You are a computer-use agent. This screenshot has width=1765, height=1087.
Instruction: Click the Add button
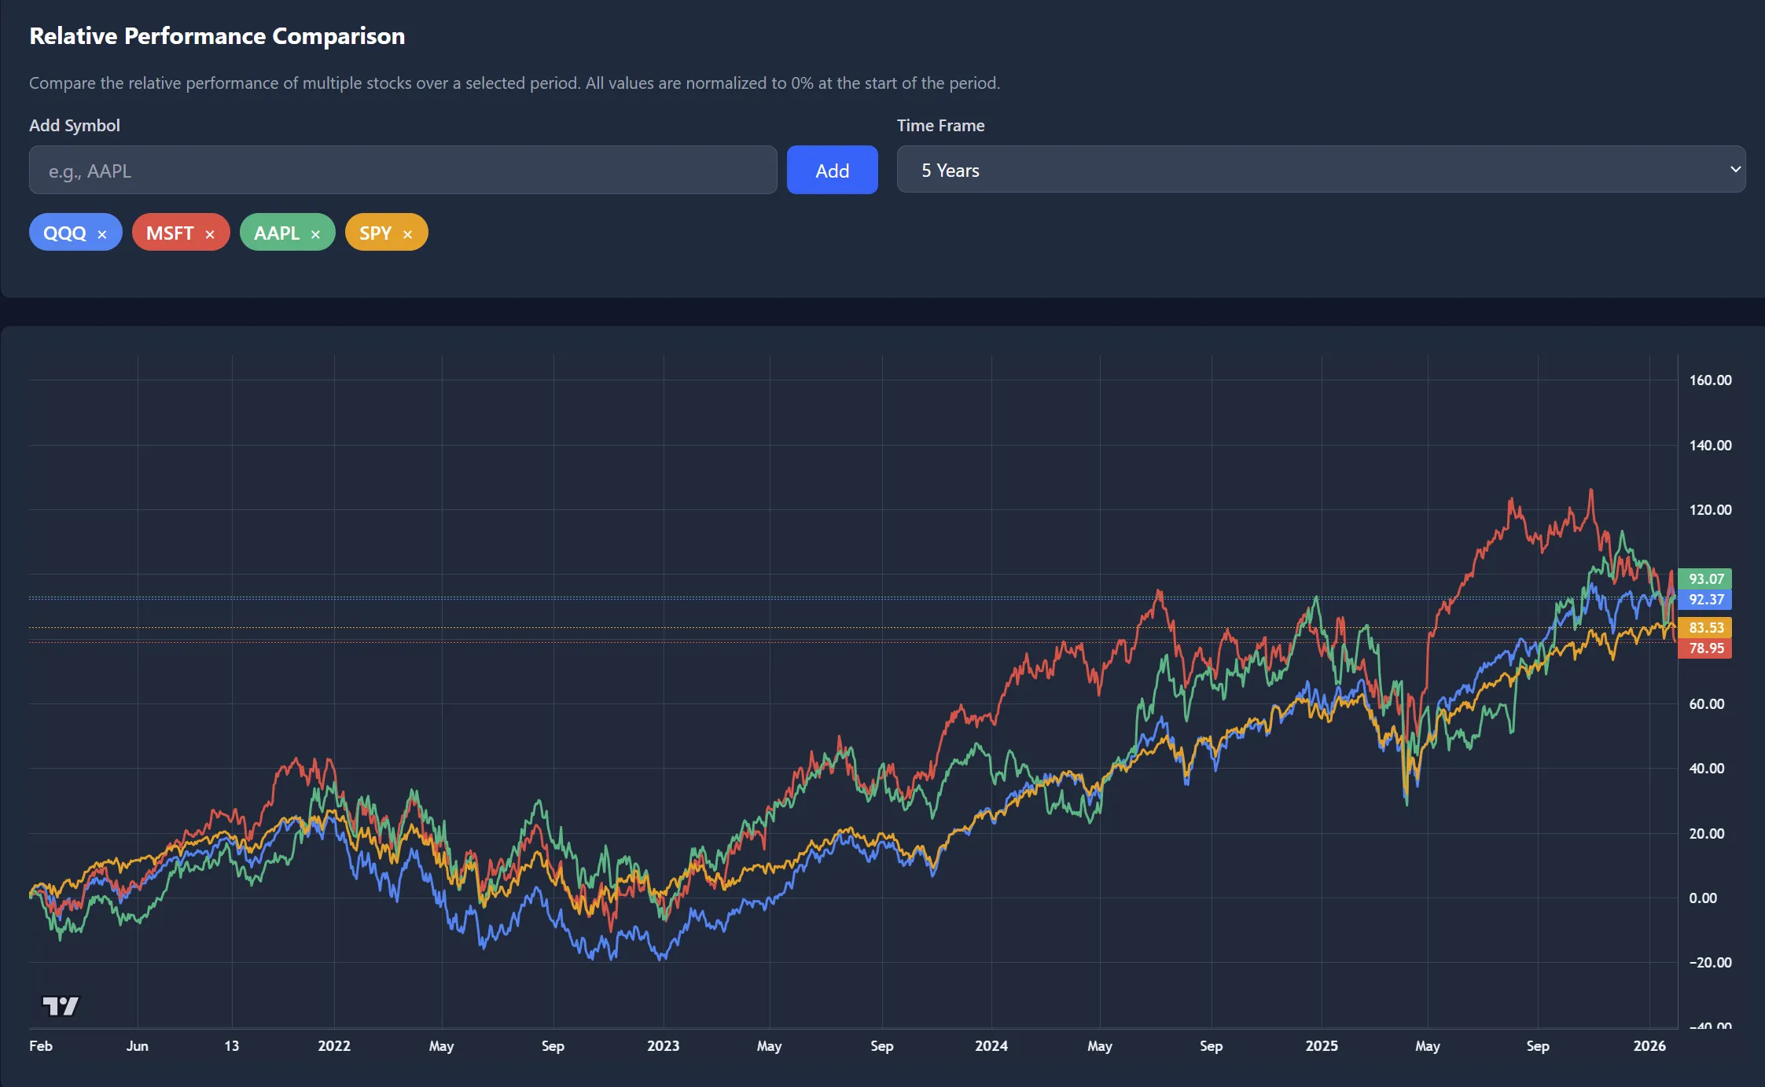coord(832,170)
